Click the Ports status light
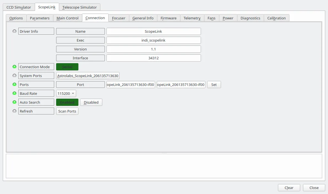The width and height of the screenshot is (328, 194). pyautogui.click(x=14, y=85)
